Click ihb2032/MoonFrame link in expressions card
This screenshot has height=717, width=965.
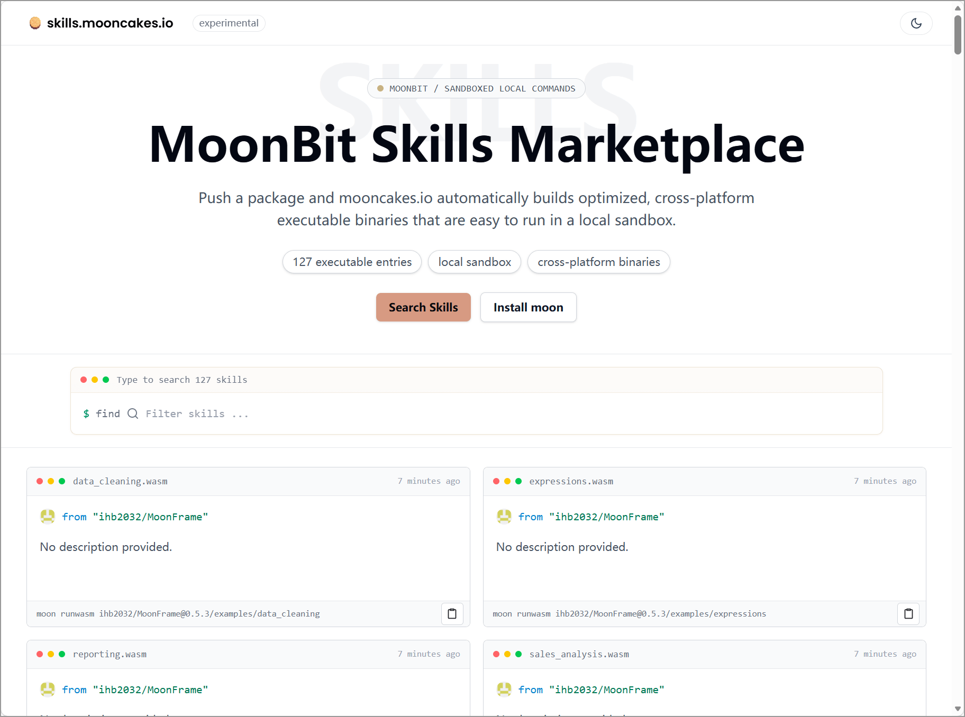click(x=607, y=517)
